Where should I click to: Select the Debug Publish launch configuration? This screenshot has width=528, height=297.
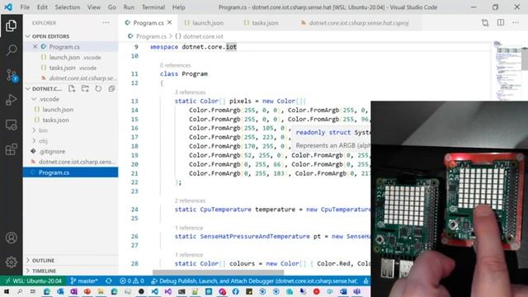pyautogui.click(x=254, y=280)
